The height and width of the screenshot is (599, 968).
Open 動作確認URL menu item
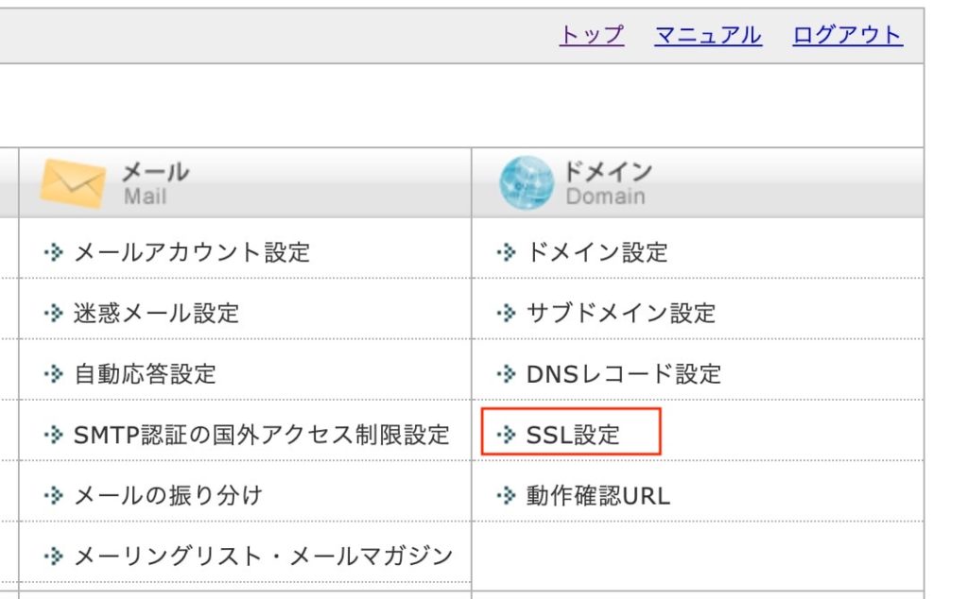[x=598, y=495]
